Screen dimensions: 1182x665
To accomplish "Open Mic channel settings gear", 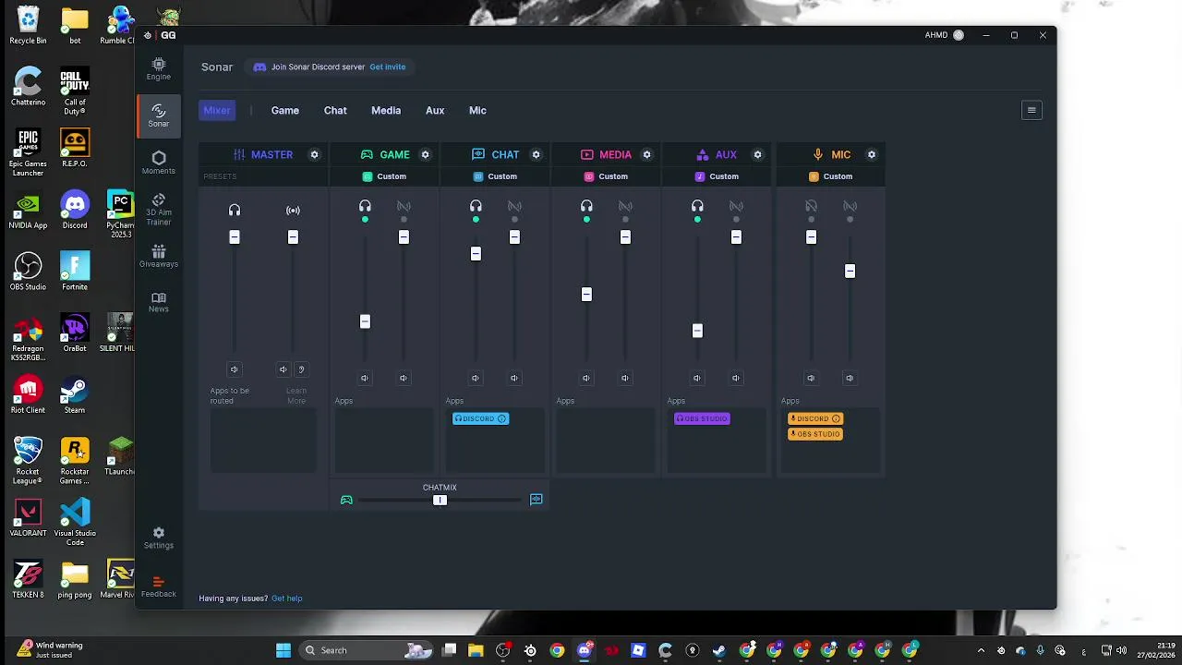I will tap(871, 154).
